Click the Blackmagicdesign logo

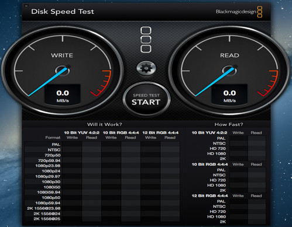coord(239,12)
